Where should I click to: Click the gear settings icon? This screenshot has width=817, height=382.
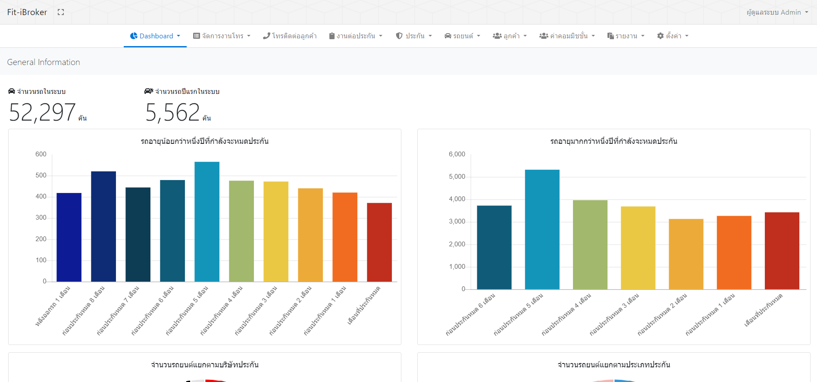(660, 36)
